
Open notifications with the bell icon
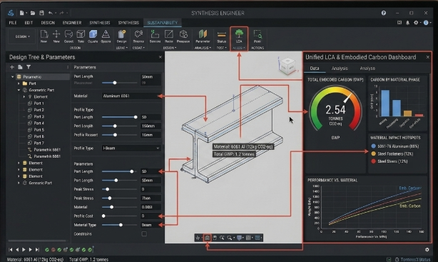(x=407, y=23)
